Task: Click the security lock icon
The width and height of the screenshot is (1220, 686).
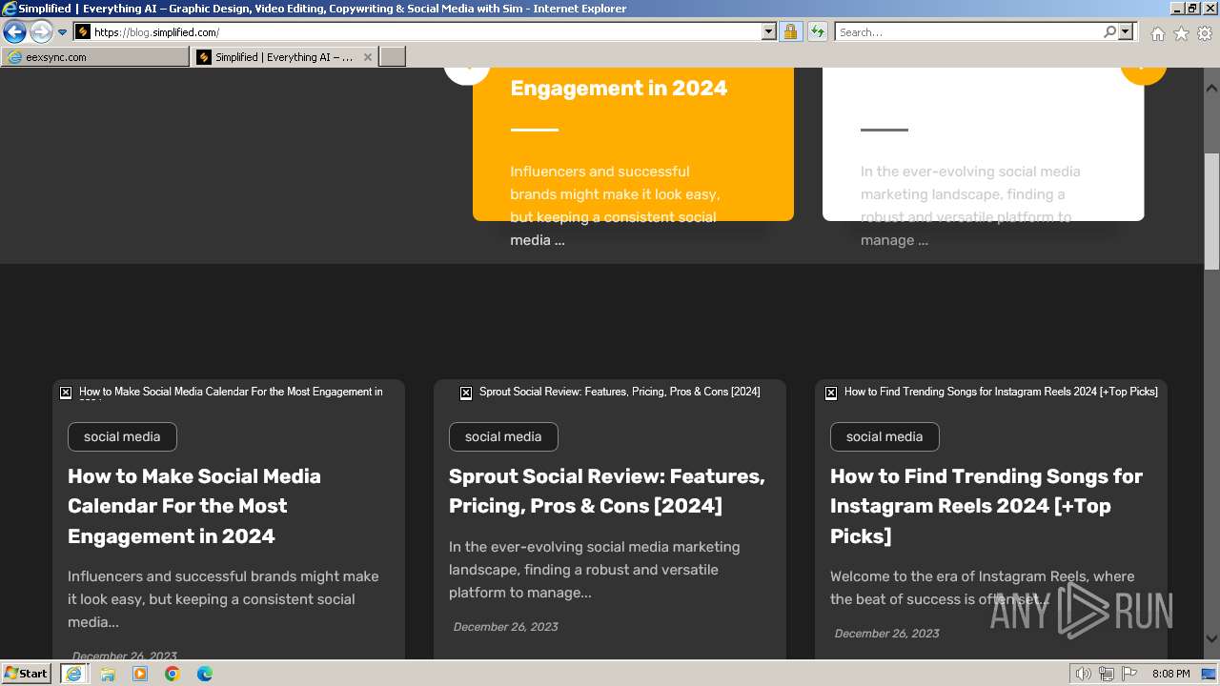Action: [x=790, y=31]
